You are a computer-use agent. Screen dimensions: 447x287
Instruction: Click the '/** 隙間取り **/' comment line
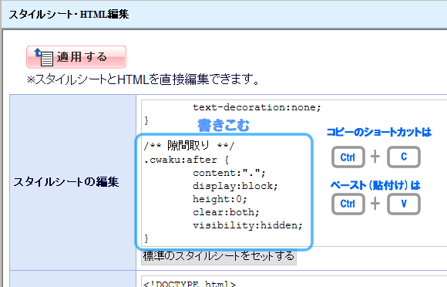(189, 146)
